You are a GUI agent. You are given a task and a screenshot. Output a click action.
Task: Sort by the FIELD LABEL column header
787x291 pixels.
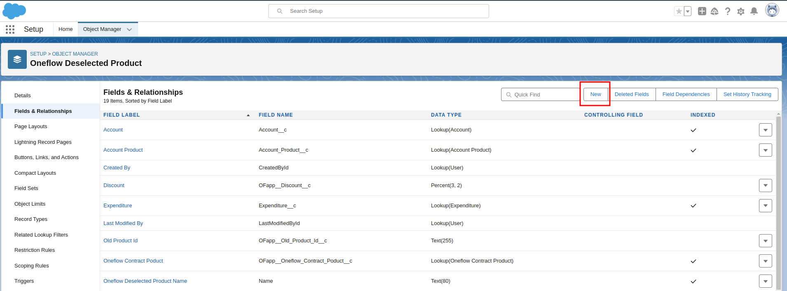[122, 115]
